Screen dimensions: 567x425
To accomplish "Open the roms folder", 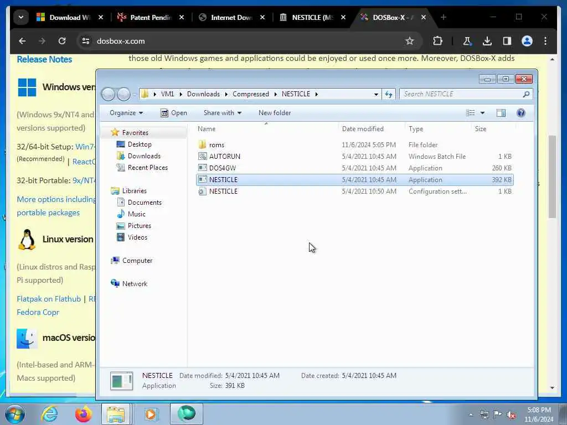I will (x=217, y=145).
